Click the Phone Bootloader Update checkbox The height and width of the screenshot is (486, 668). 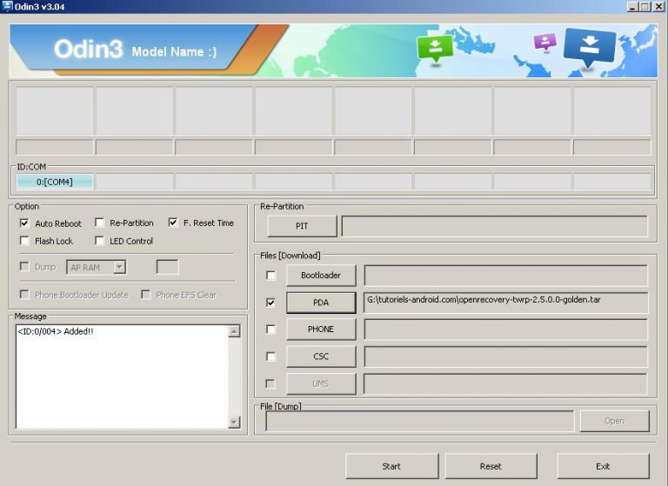point(24,295)
